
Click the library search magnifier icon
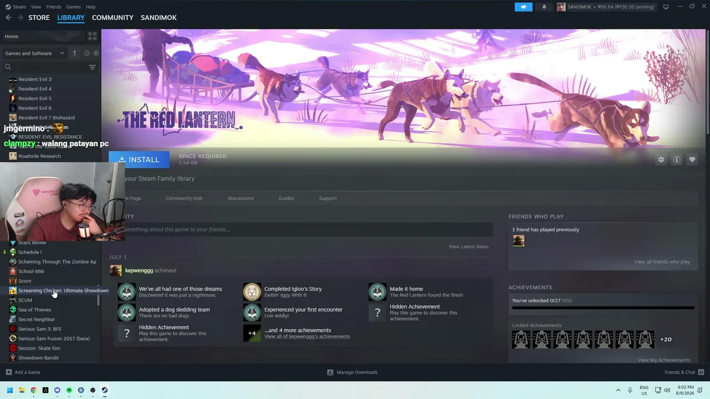(8, 67)
